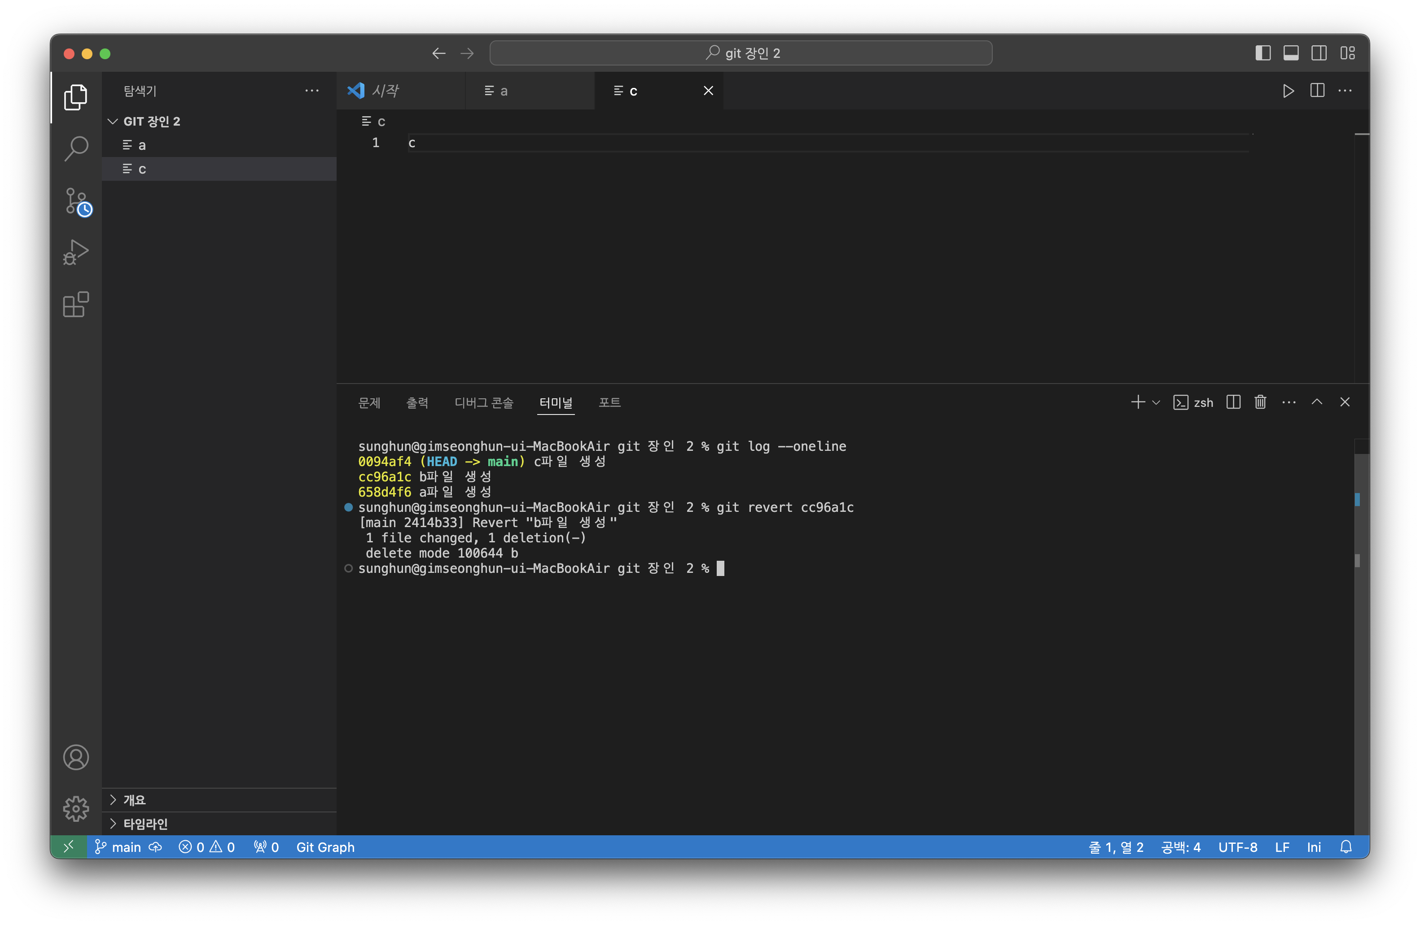
Task: Open the Manage gear settings
Action: (x=76, y=808)
